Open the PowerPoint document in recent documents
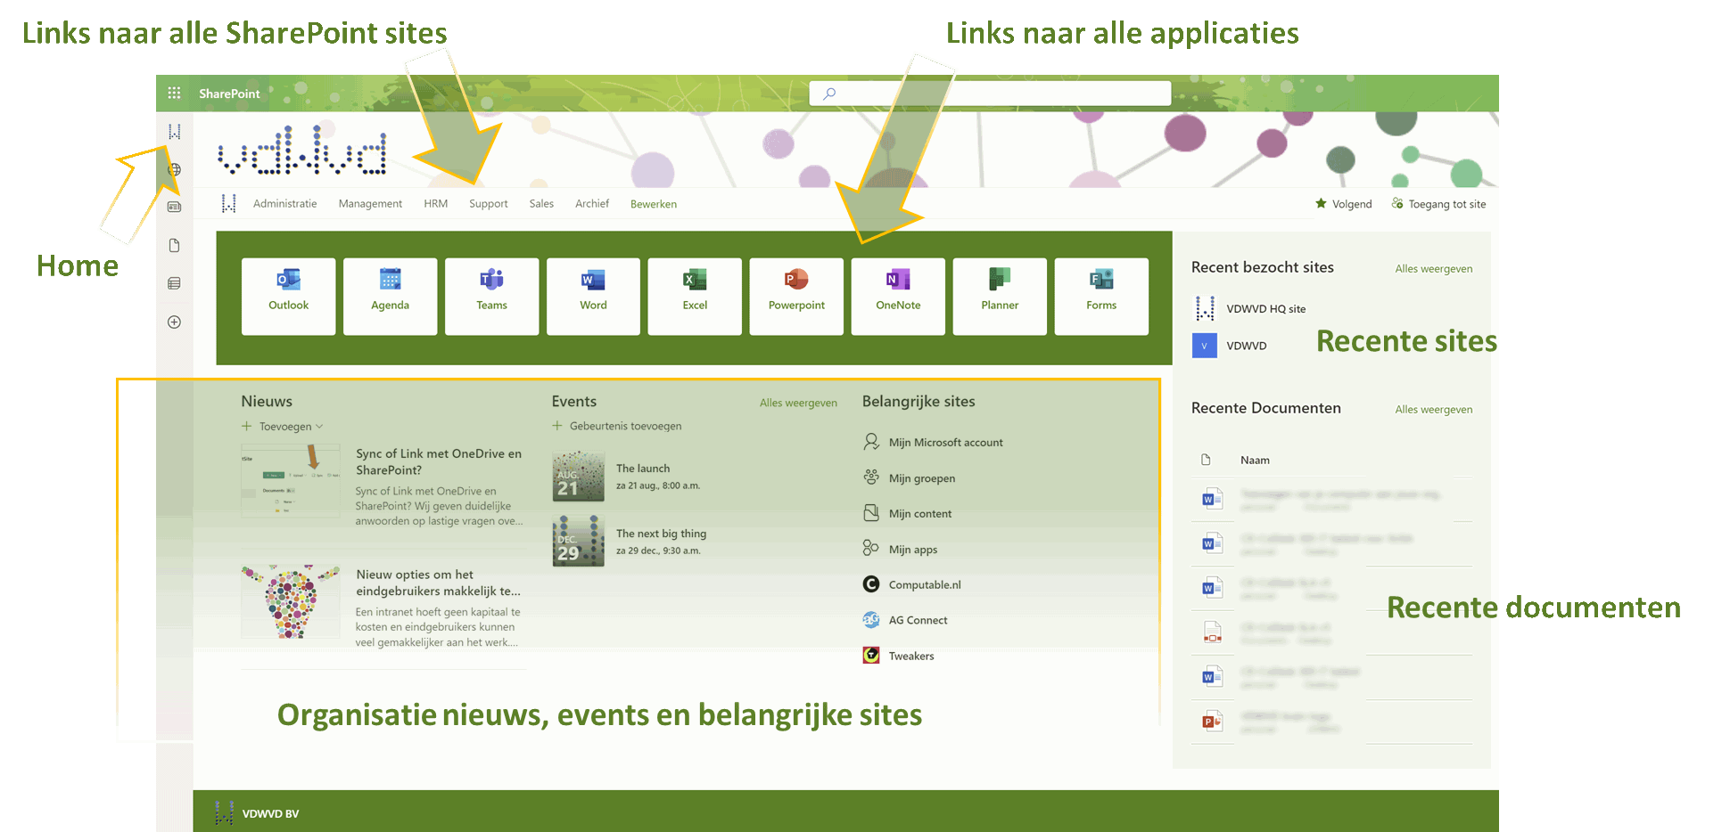The height and width of the screenshot is (832, 1730). 1211,722
